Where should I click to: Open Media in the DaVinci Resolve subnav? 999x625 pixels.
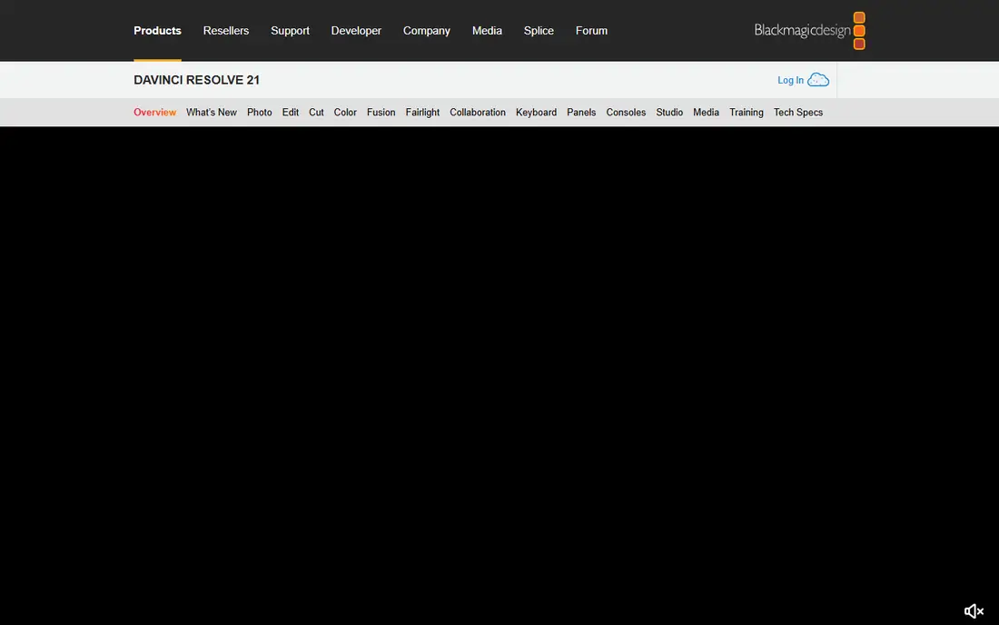[x=706, y=112]
